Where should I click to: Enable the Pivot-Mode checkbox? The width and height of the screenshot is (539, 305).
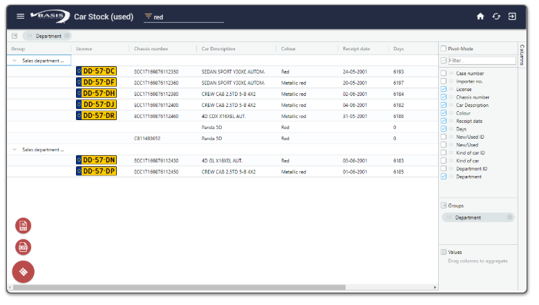pos(444,49)
